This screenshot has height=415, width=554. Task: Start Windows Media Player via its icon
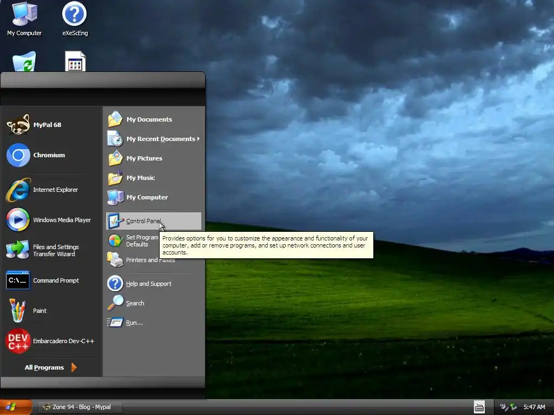coord(18,220)
